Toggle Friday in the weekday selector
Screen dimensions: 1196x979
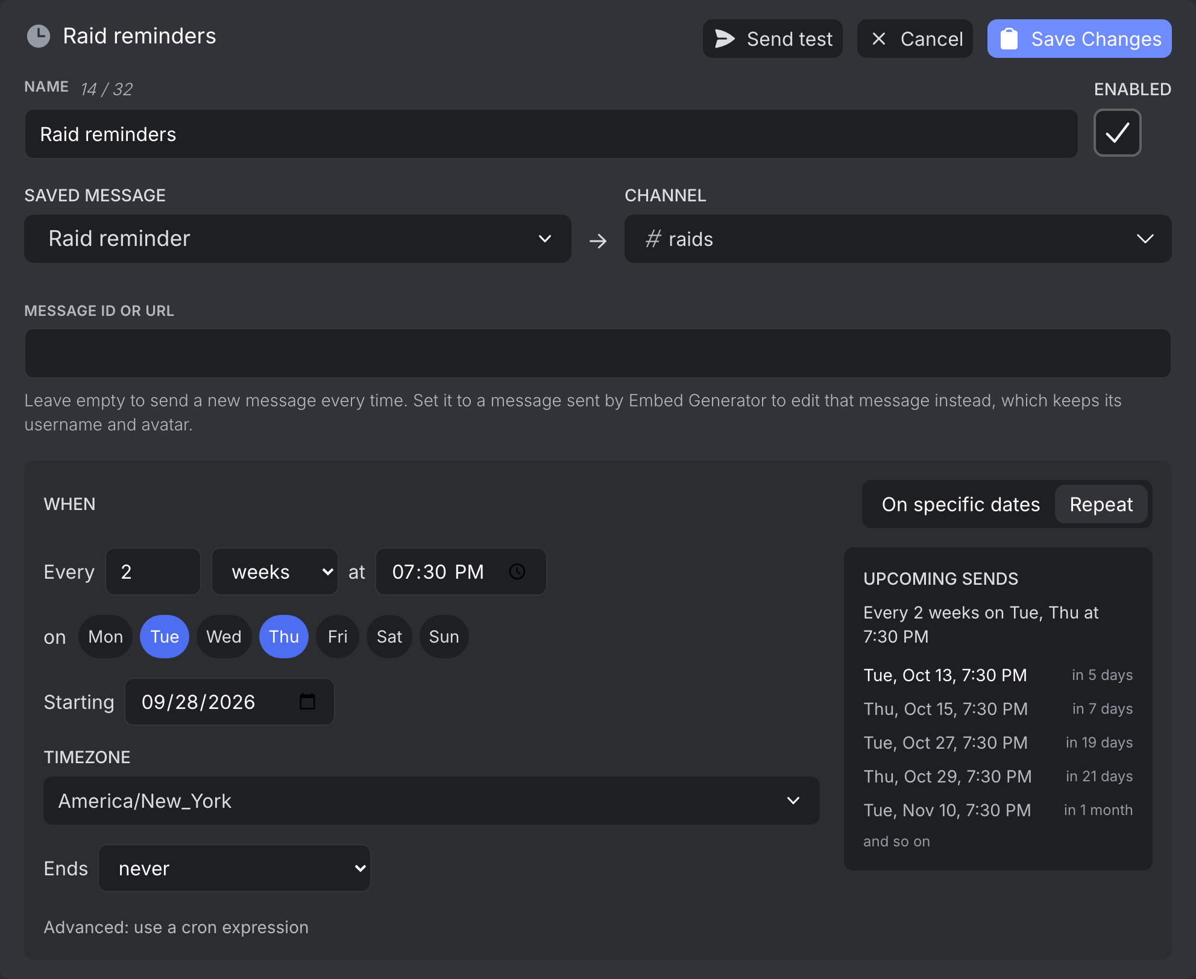coord(338,637)
